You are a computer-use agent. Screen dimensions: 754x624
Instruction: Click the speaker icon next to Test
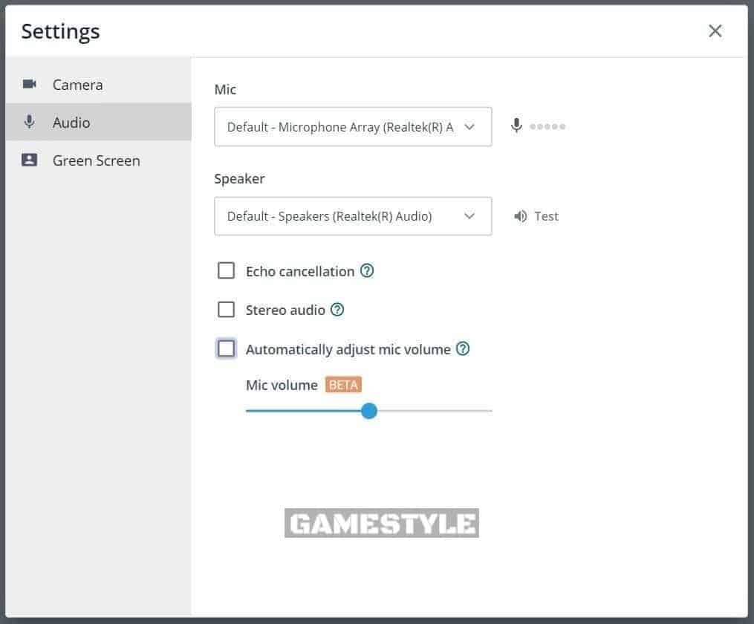point(520,215)
